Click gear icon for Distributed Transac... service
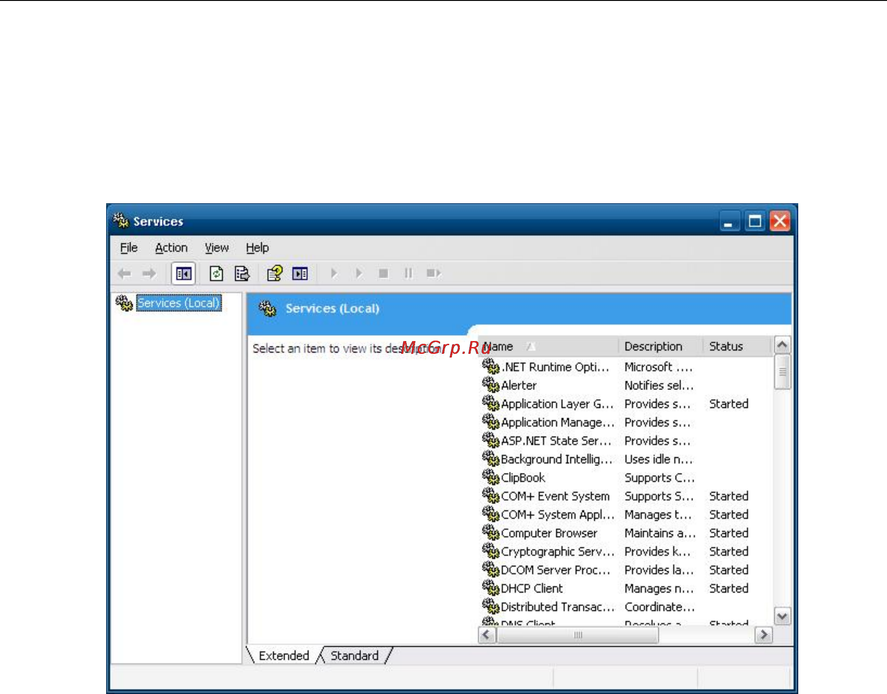The width and height of the screenshot is (887, 694). [x=490, y=607]
